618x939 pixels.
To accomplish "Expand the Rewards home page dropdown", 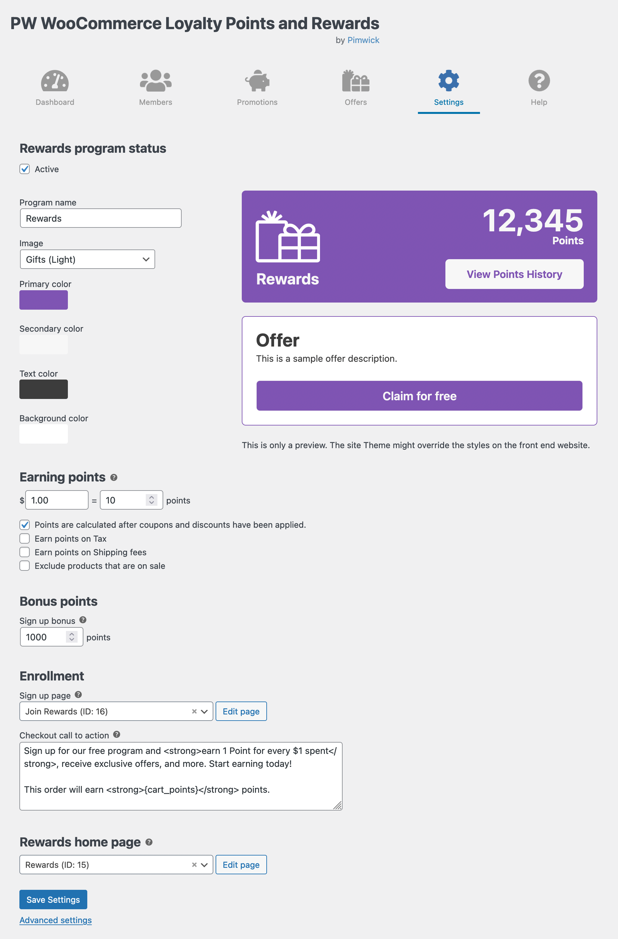I will coord(204,865).
